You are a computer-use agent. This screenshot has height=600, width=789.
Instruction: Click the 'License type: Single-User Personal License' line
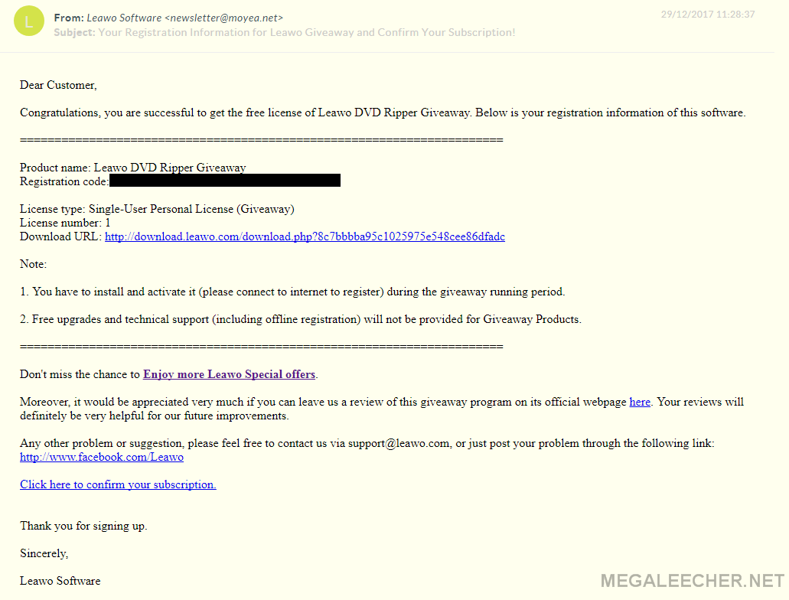click(157, 209)
